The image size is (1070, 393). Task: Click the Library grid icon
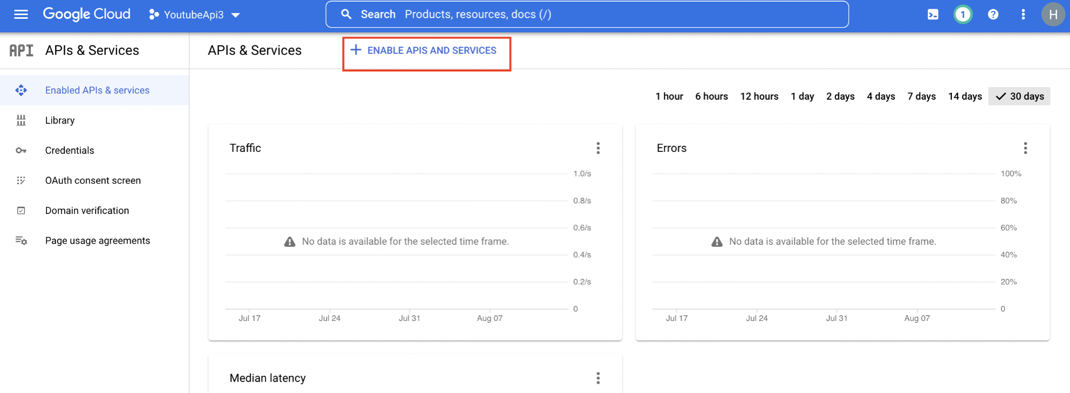pyautogui.click(x=21, y=121)
